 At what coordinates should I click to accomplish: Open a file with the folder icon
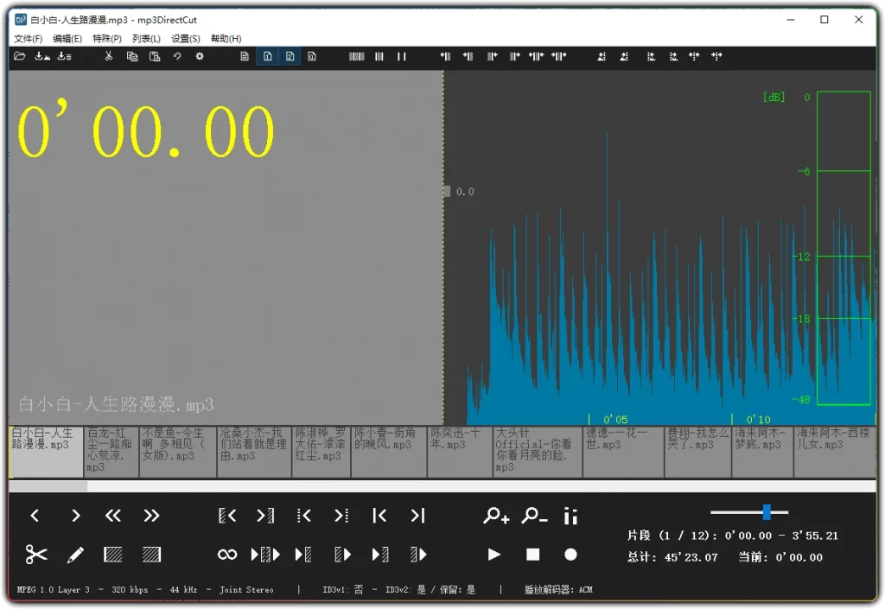pos(19,56)
